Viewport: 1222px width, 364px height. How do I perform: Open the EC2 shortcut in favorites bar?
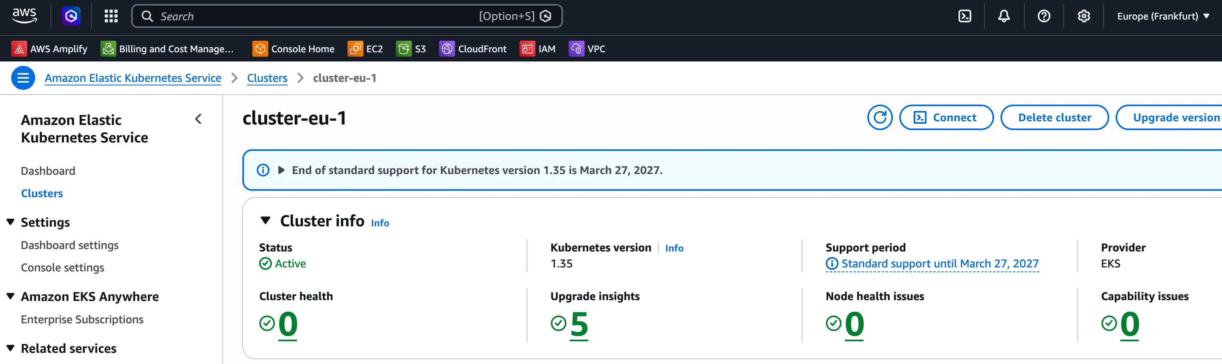365,49
